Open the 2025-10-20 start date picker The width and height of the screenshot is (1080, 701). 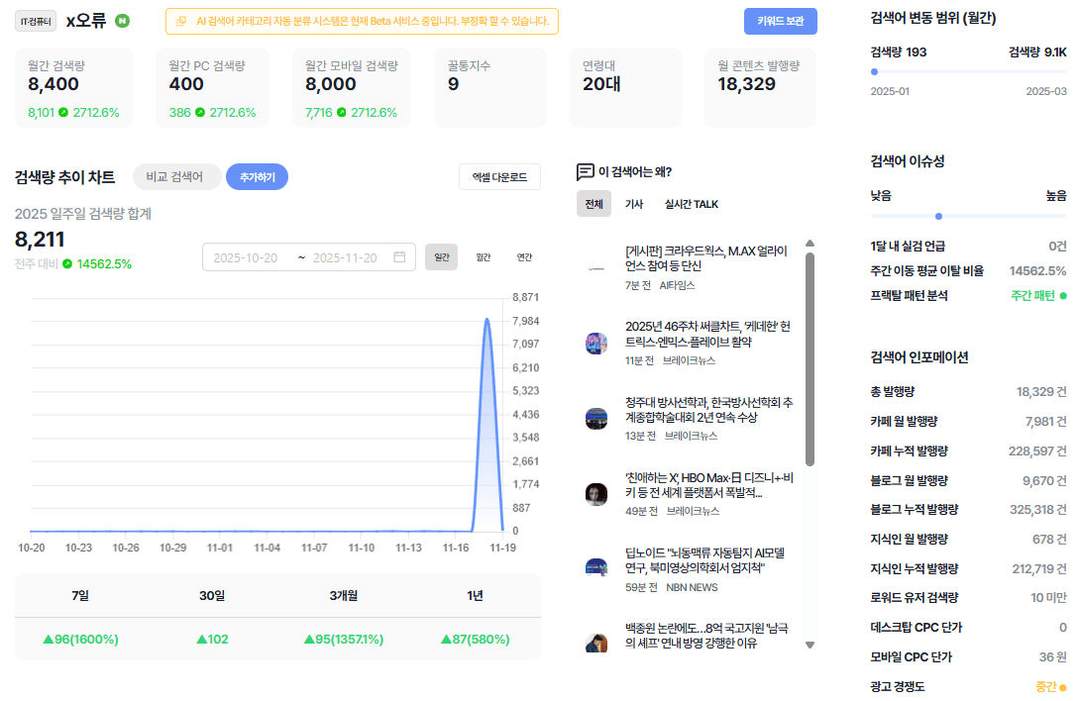click(x=245, y=257)
